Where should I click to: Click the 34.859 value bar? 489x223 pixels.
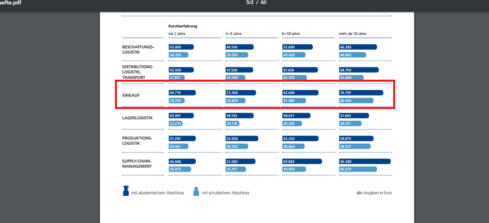pos(235,100)
